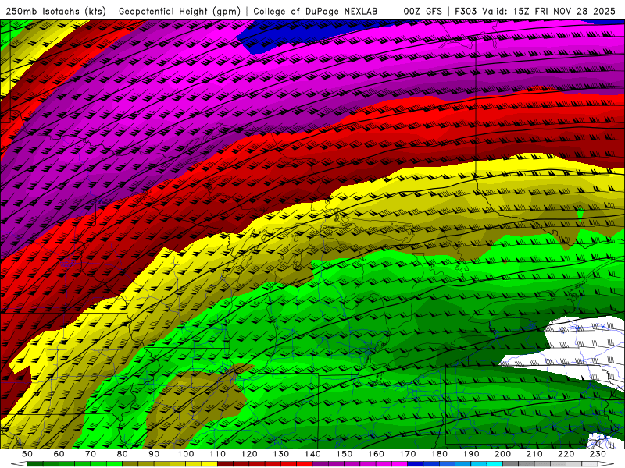625x468 pixels.
Task: Click the 220 value on the color scale
Action: (566, 454)
